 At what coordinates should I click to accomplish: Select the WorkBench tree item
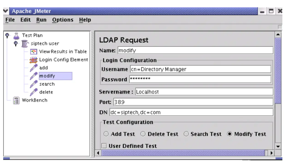pos(35,100)
